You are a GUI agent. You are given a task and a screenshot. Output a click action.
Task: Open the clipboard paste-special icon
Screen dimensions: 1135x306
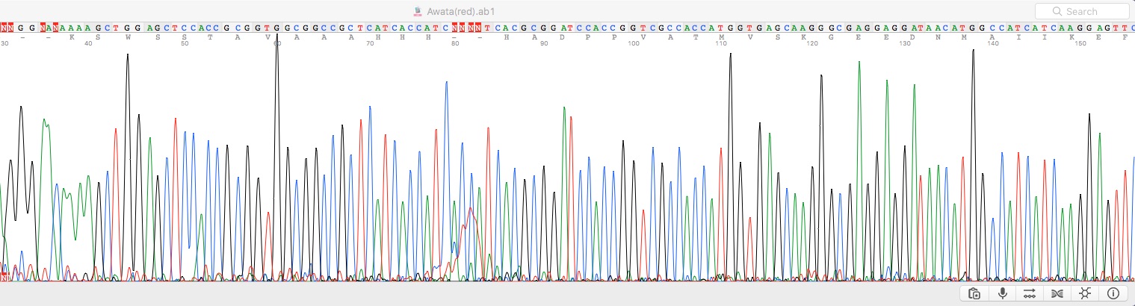tap(973, 293)
